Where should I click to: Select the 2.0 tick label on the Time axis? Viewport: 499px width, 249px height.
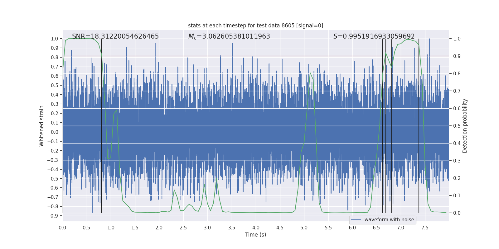(x=159, y=228)
